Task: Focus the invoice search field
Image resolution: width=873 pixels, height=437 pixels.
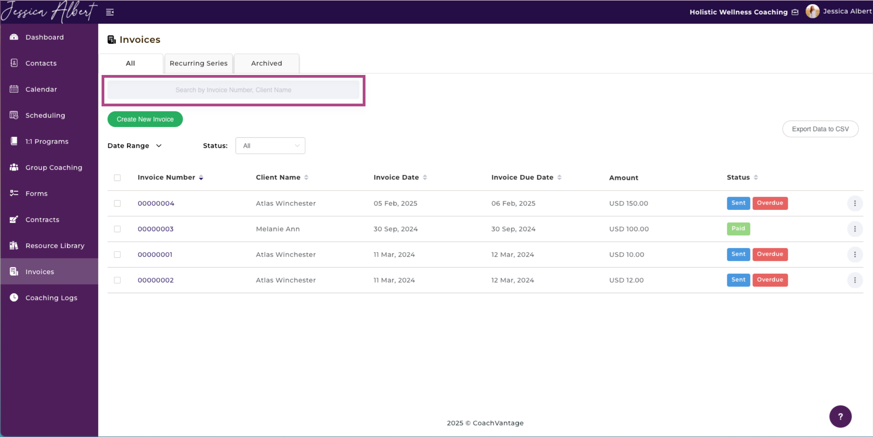Action: (233, 90)
